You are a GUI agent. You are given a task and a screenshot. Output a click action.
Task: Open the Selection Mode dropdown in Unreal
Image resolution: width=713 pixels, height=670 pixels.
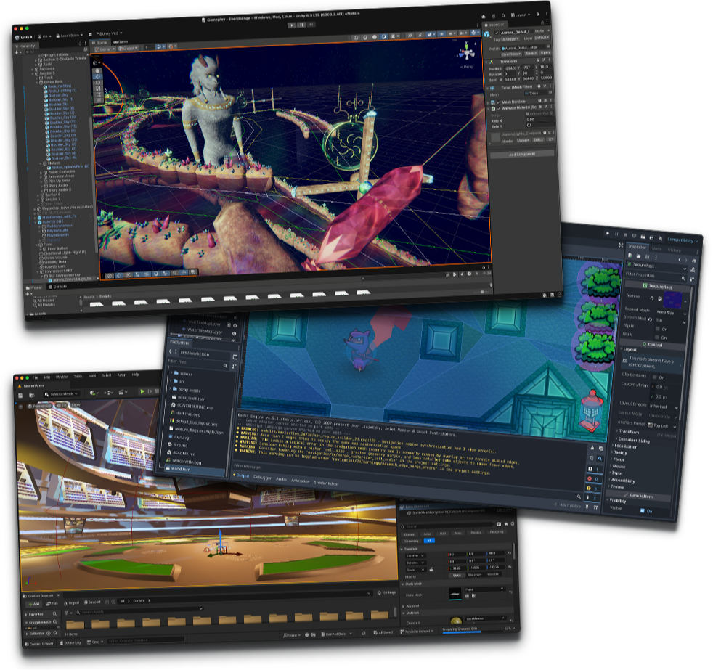62,393
